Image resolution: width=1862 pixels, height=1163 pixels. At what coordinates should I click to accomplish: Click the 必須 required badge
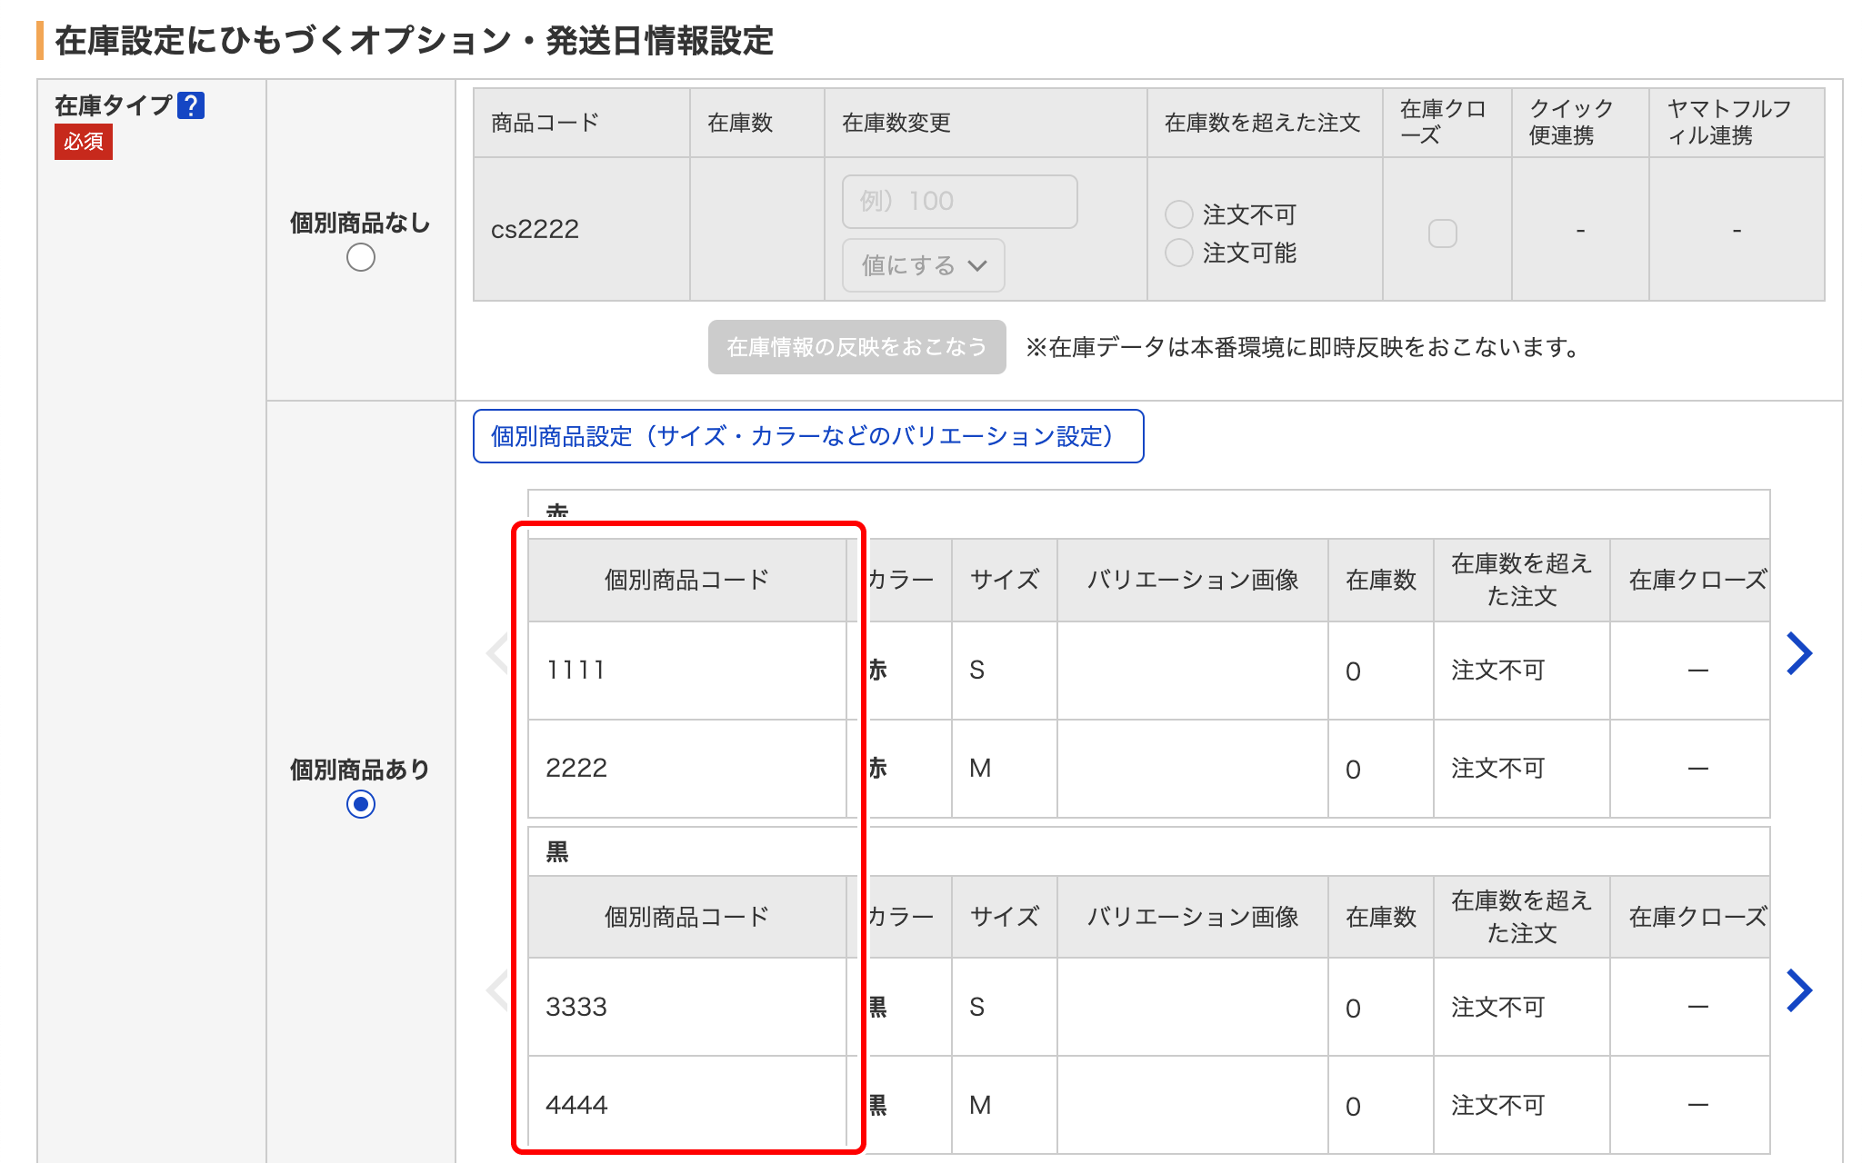(x=84, y=142)
